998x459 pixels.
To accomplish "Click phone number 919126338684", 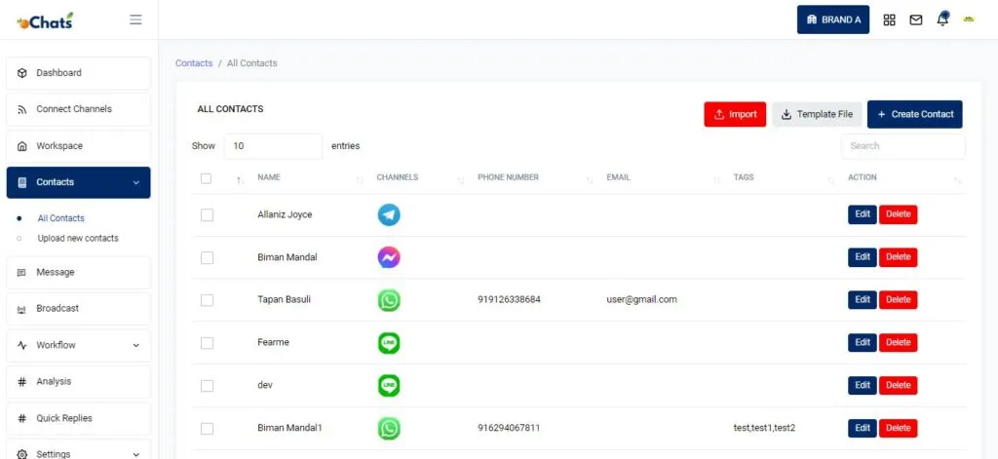I will point(509,299).
